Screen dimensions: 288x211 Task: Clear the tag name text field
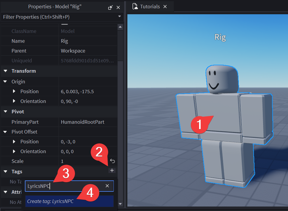[x=107, y=186]
